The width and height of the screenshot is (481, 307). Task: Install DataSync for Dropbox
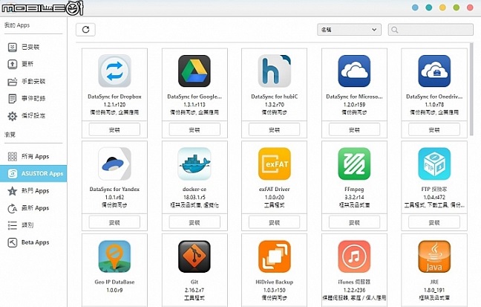click(114, 129)
